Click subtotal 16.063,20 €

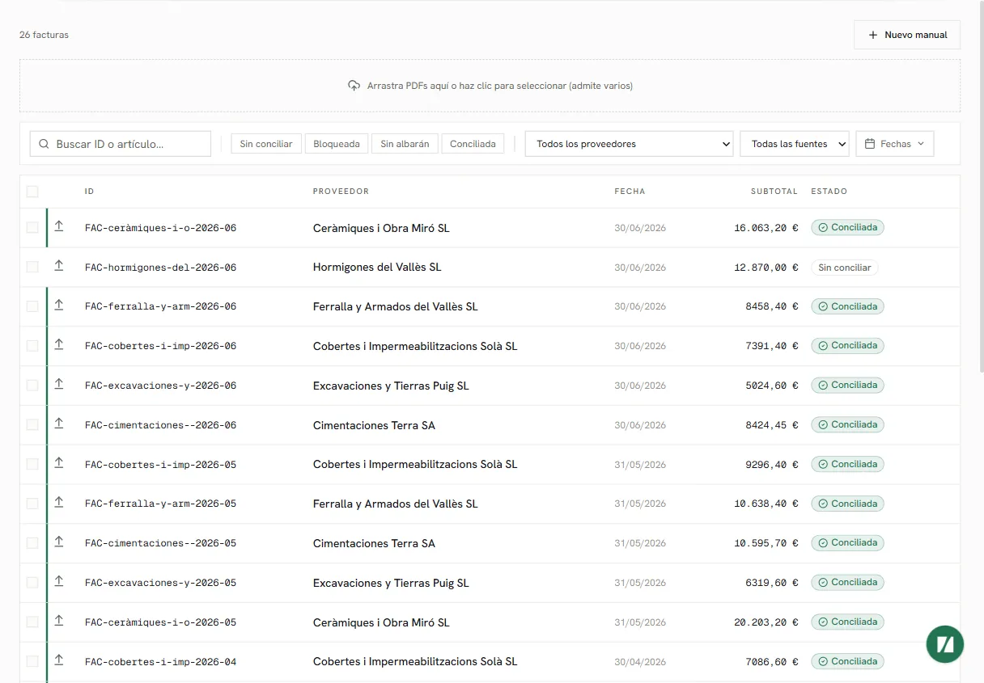pos(766,228)
